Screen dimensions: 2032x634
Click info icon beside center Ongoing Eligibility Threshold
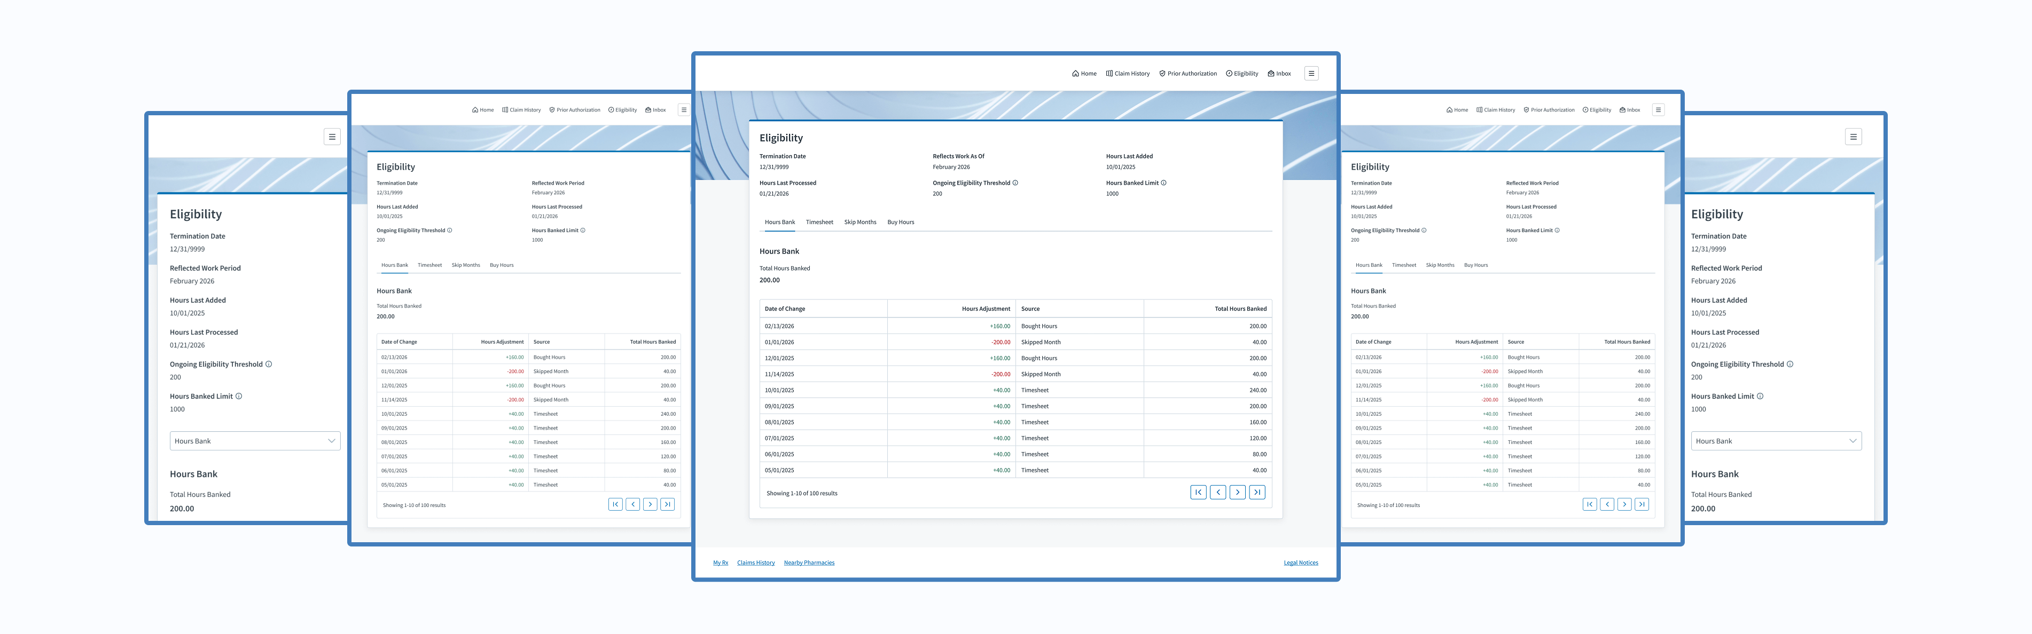1015,183
